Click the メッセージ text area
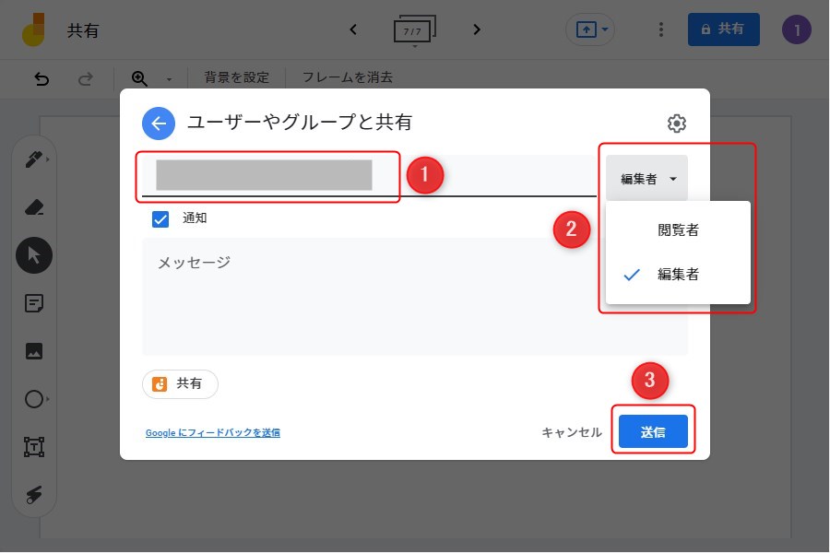 point(414,297)
